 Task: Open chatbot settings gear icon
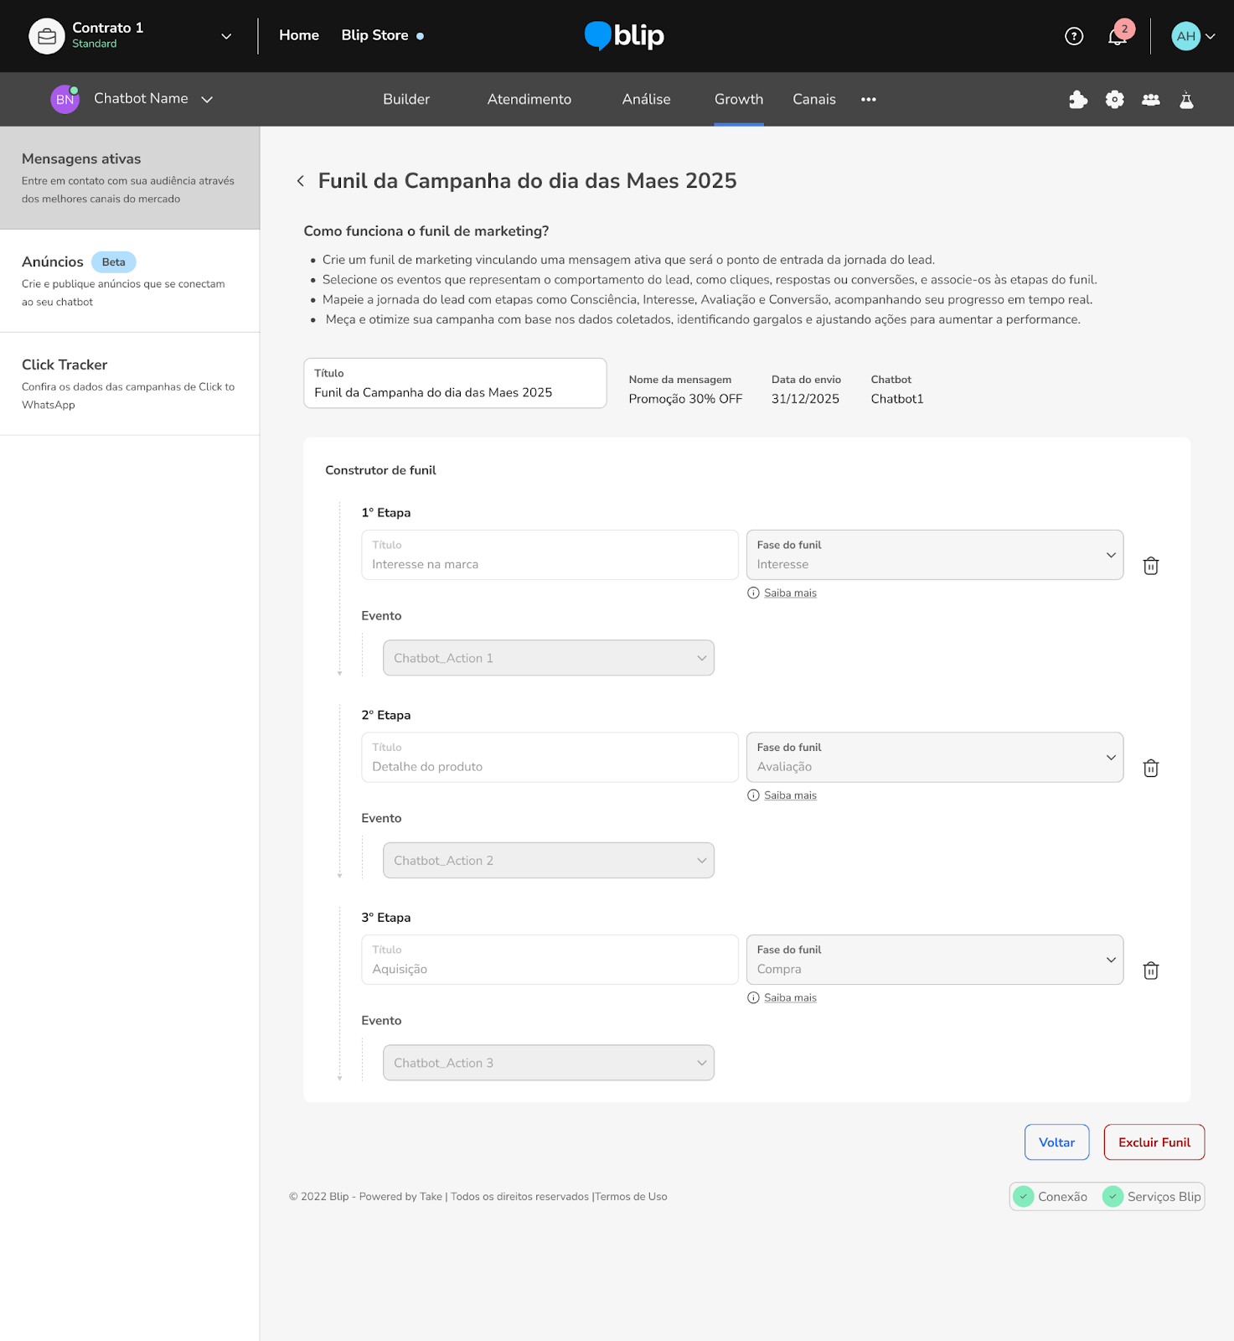1114,100
